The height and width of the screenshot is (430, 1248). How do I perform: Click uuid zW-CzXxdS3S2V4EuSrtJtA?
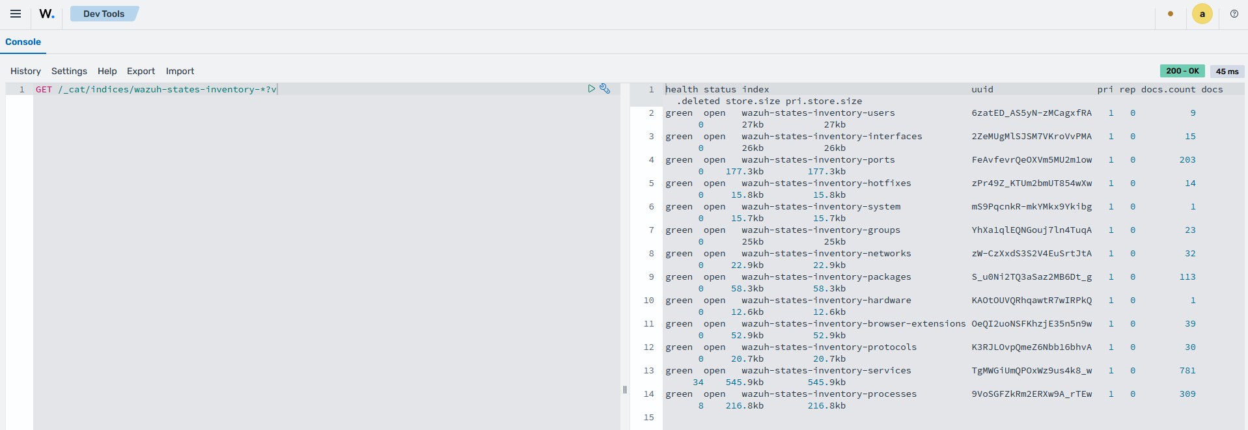[1032, 253]
